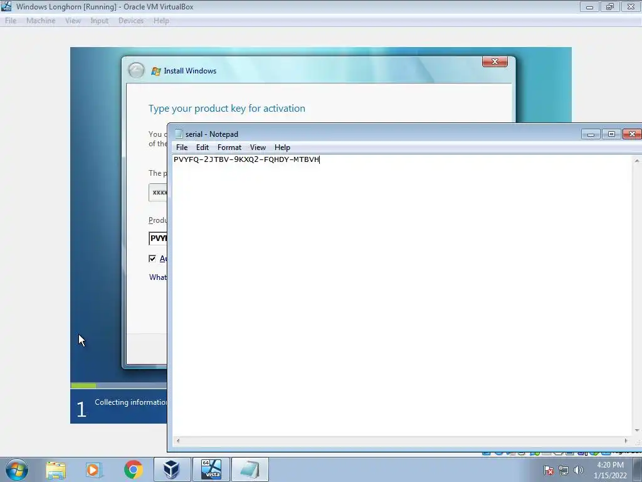This screenshot has height=482, width=642.
Task: Click the Windows Start orb
Action: point(17,469)
